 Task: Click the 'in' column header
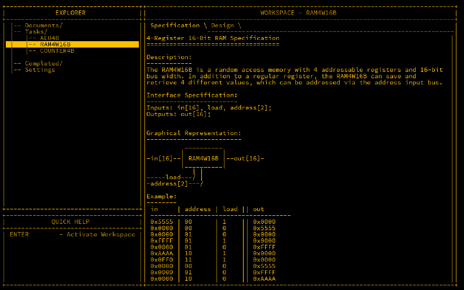click(x=154, y=209)
